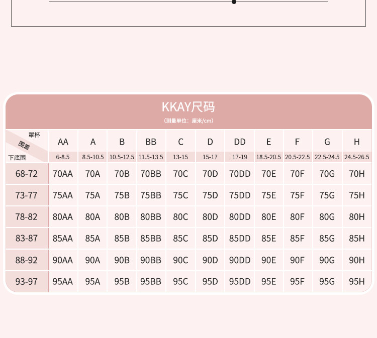Select the 70BB size cell
The height and width of the screenshot is (338, 377).
tap(151, 173)
